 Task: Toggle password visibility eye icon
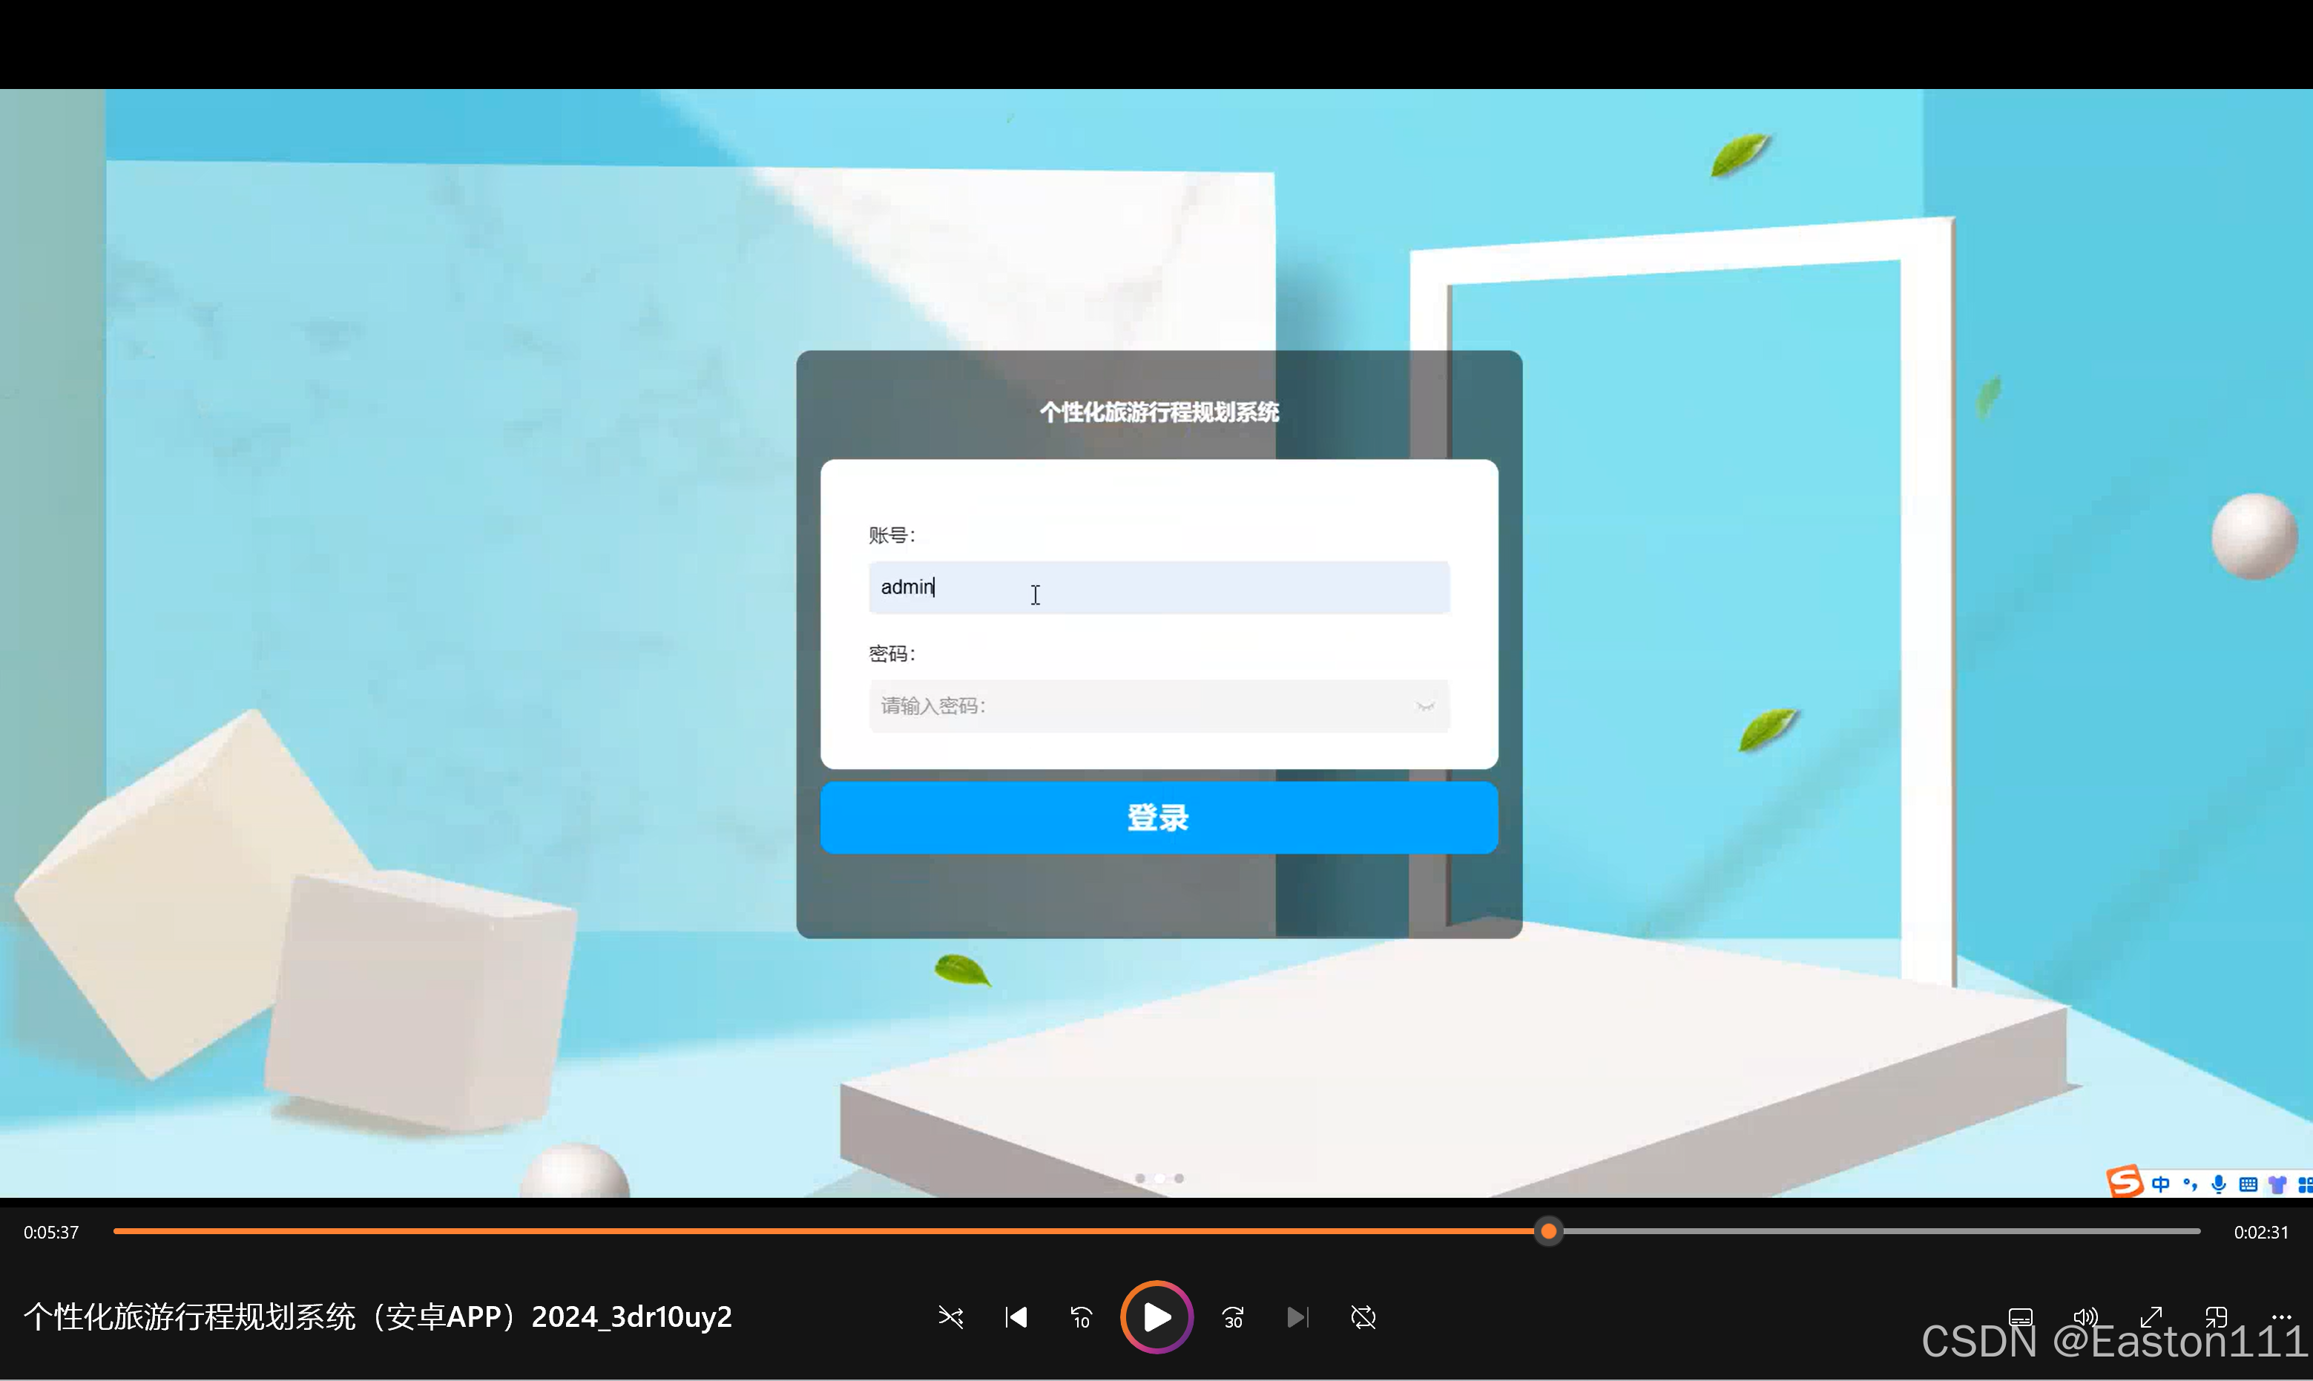point(1425,706)
